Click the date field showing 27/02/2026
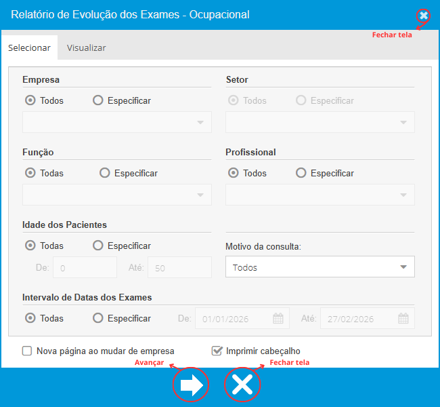The image size is (440, 407). coord(368,318)
